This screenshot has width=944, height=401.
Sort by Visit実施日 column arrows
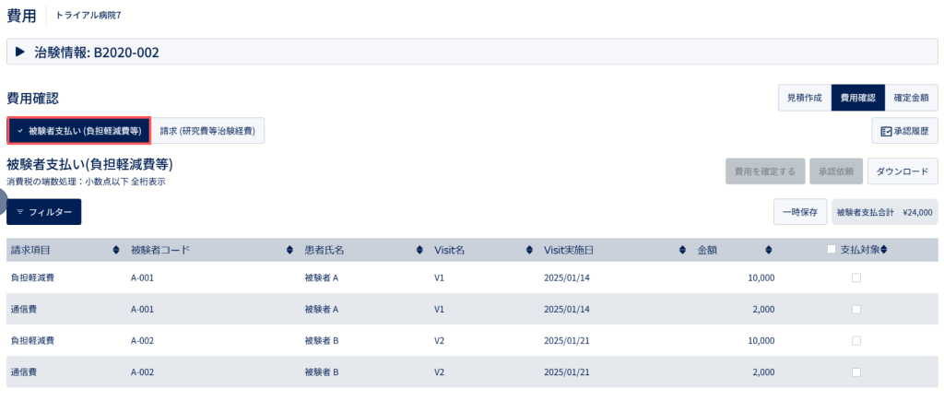coord(682,250)
